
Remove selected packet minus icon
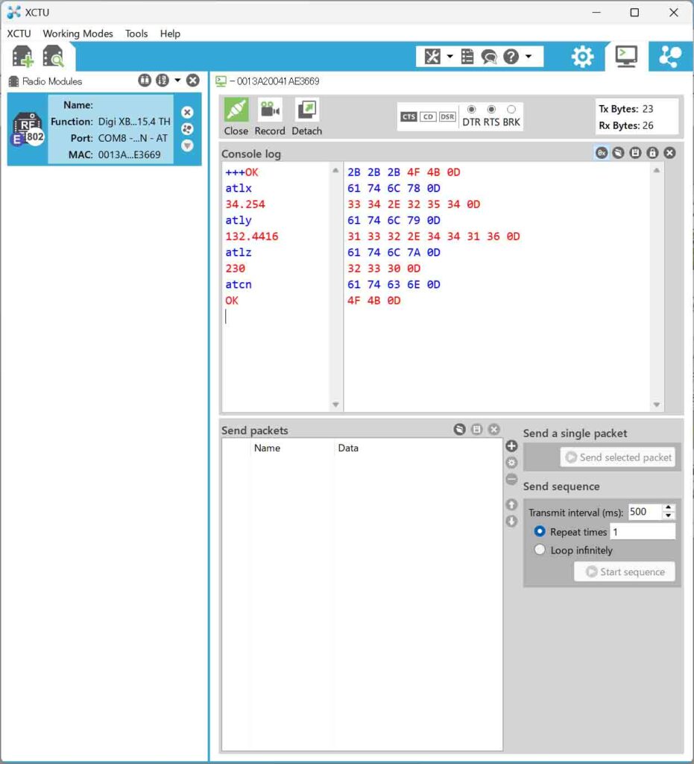pos(511,479)
